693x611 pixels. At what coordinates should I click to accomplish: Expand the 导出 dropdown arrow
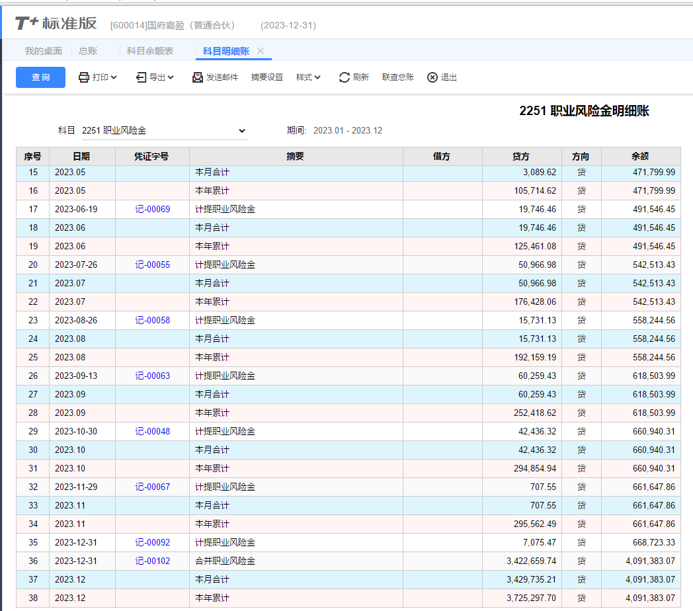[x=171, y=77]
